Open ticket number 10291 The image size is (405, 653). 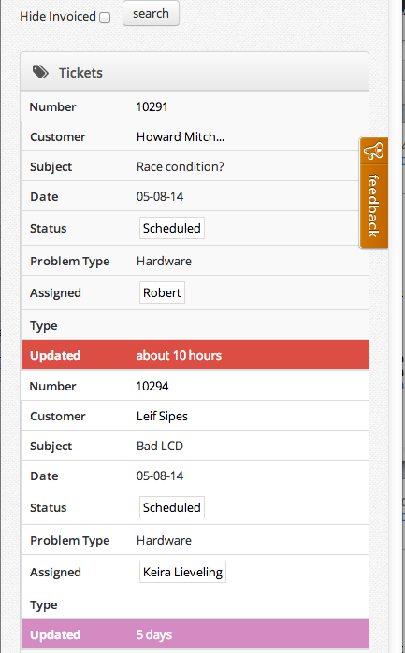[152, 107]
